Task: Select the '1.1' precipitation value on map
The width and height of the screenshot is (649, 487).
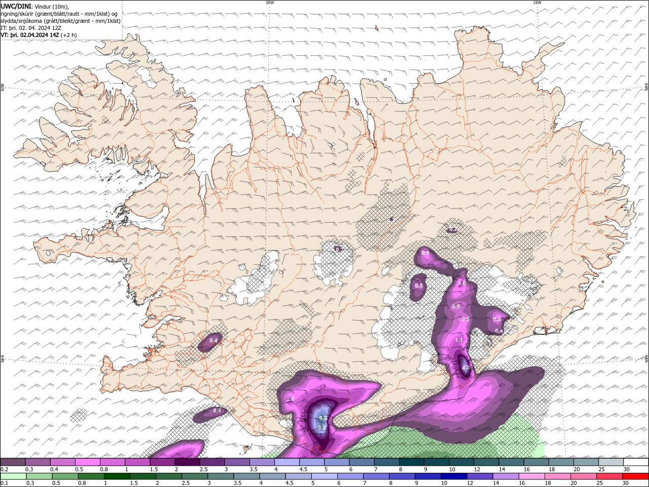Action: pos(459,340)
